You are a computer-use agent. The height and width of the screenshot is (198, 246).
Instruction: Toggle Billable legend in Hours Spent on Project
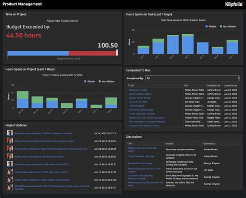(89, 81)
